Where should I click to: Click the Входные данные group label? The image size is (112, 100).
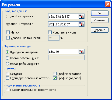(16, 11)
